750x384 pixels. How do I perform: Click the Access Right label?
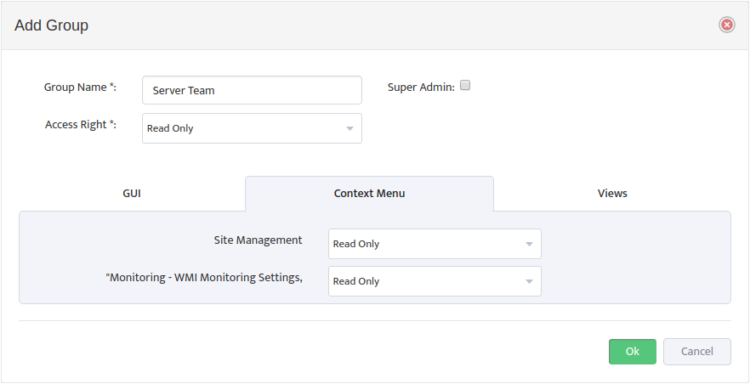coord(81,125)
